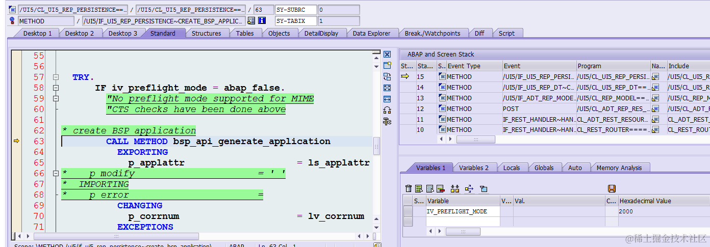This screenshot has width=710, height=247.
Task: Collapse comment fold at line 66
Action: click(56, 173)
